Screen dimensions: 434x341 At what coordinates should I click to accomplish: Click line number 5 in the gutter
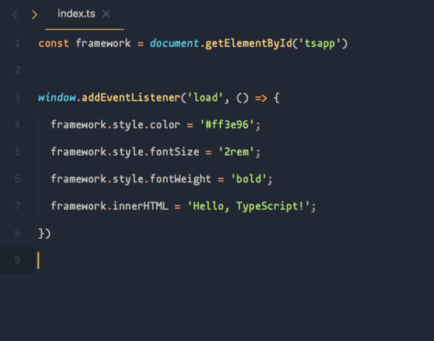(x=17, y=151)
